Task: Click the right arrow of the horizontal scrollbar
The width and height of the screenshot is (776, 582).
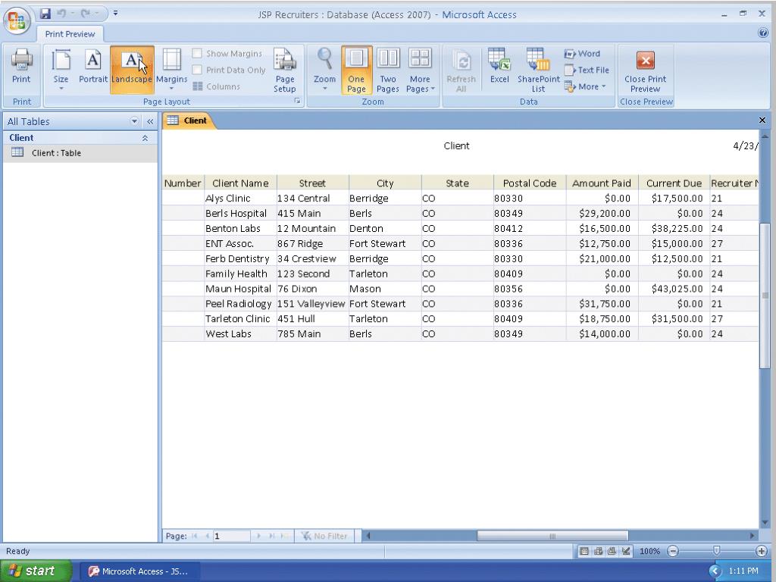Action: [753, 536]
